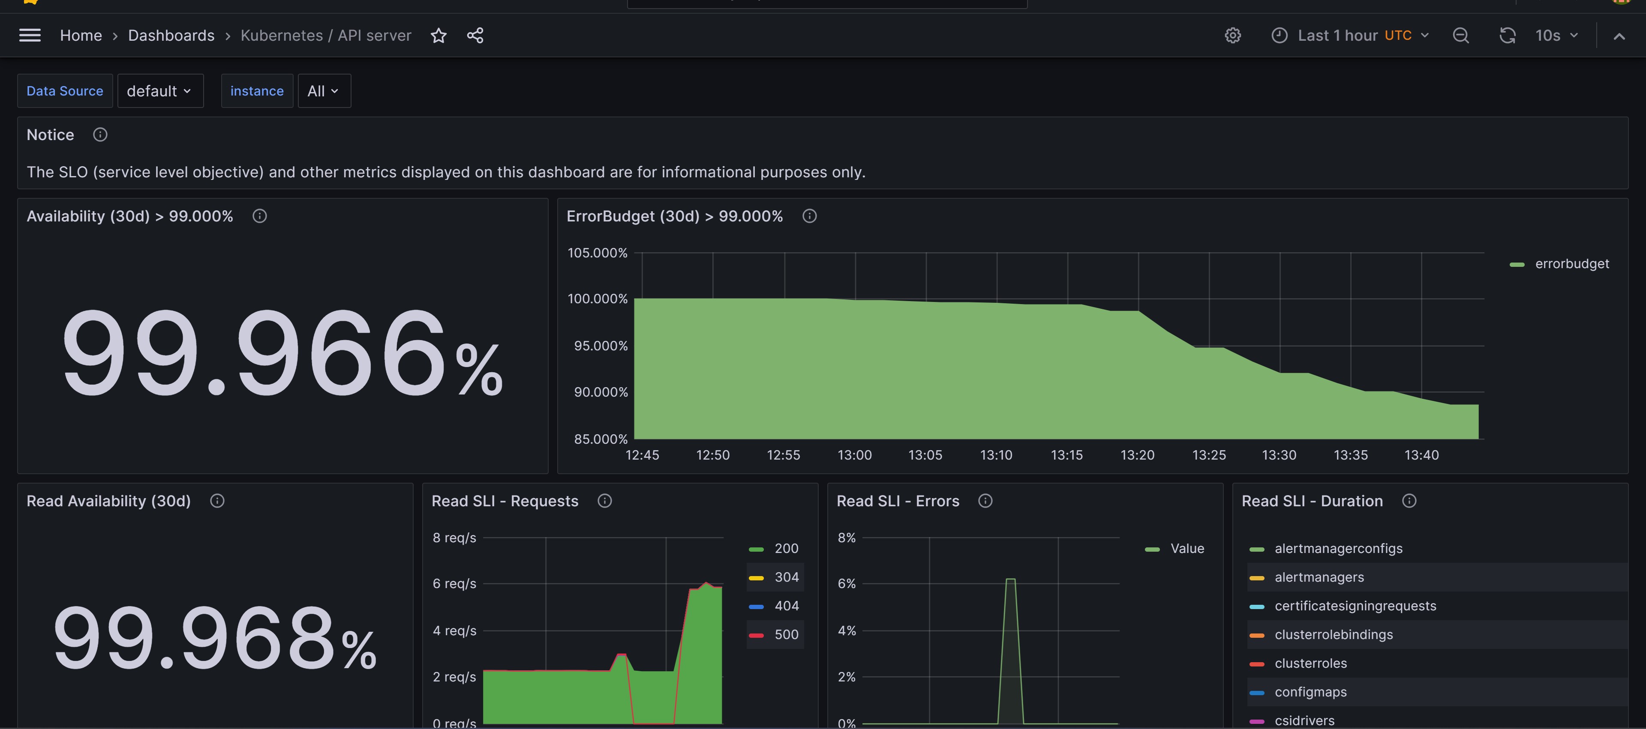Click the Data Source variable label
Screen dimensions: 1646x729
(65, 91)
